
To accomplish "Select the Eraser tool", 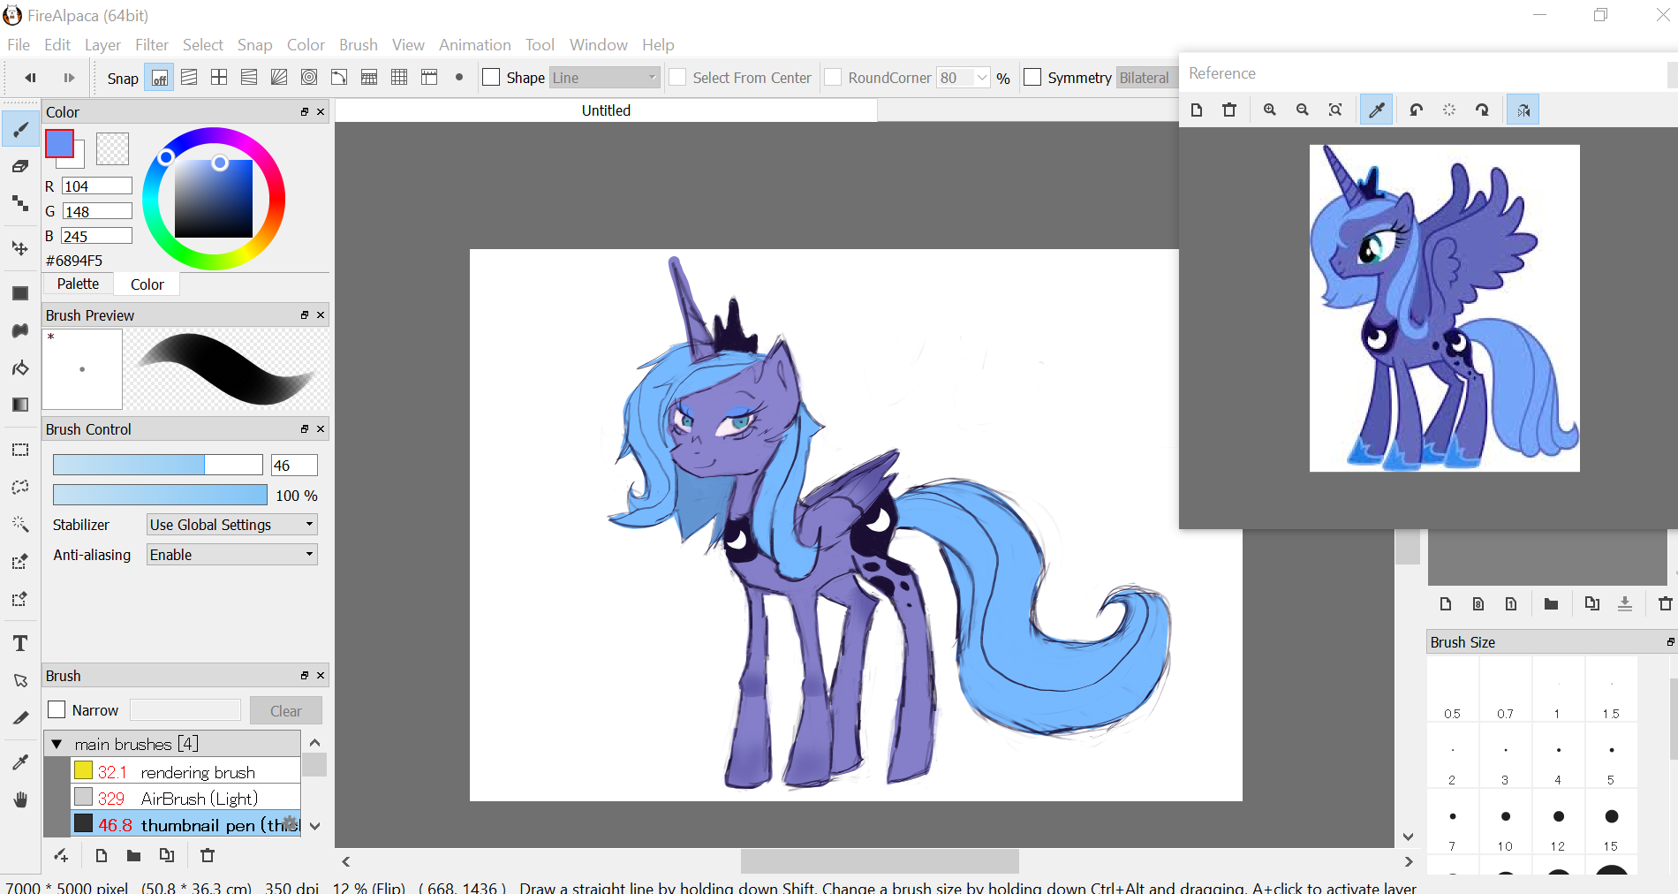I will 20,166.
